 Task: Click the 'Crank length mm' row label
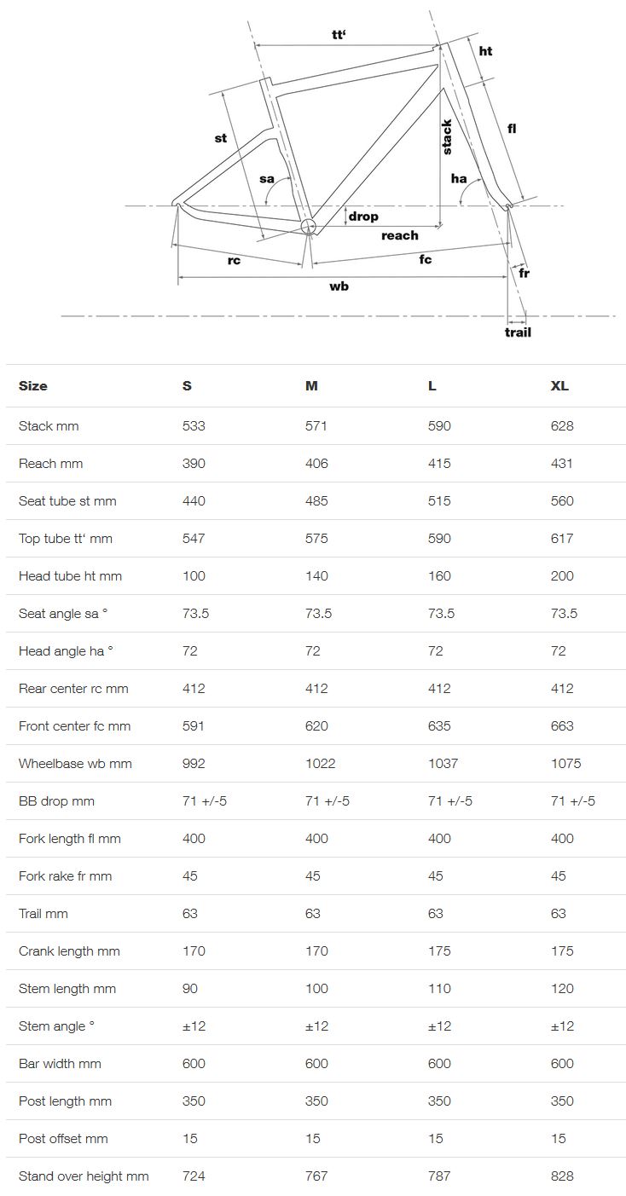pyautogui.click(x=69, y=950)
